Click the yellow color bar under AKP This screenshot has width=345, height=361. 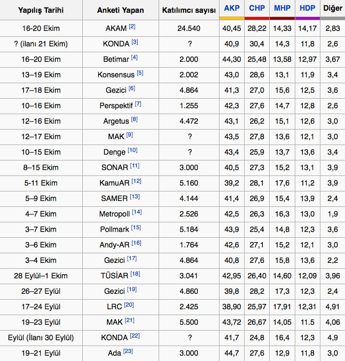[x=232, y=19]
